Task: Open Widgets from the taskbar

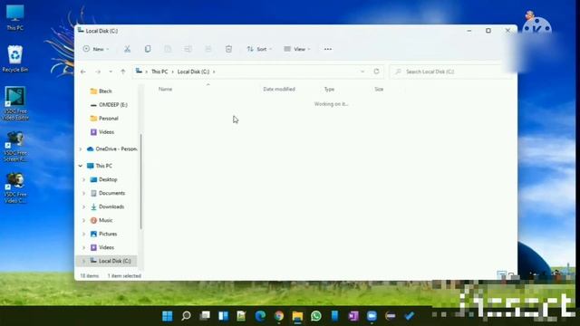Action: [x=223, y=316]
